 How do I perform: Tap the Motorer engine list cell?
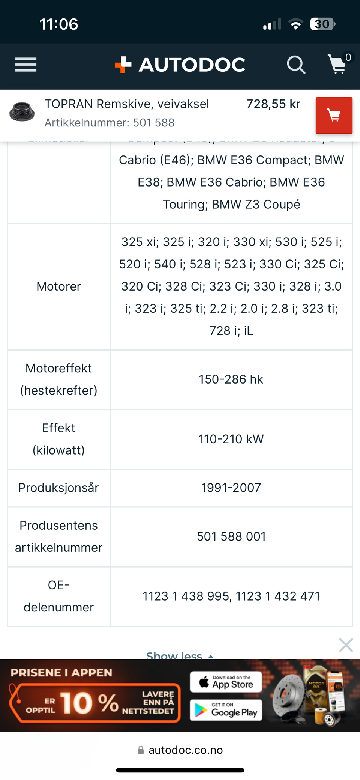click(231, 286)
